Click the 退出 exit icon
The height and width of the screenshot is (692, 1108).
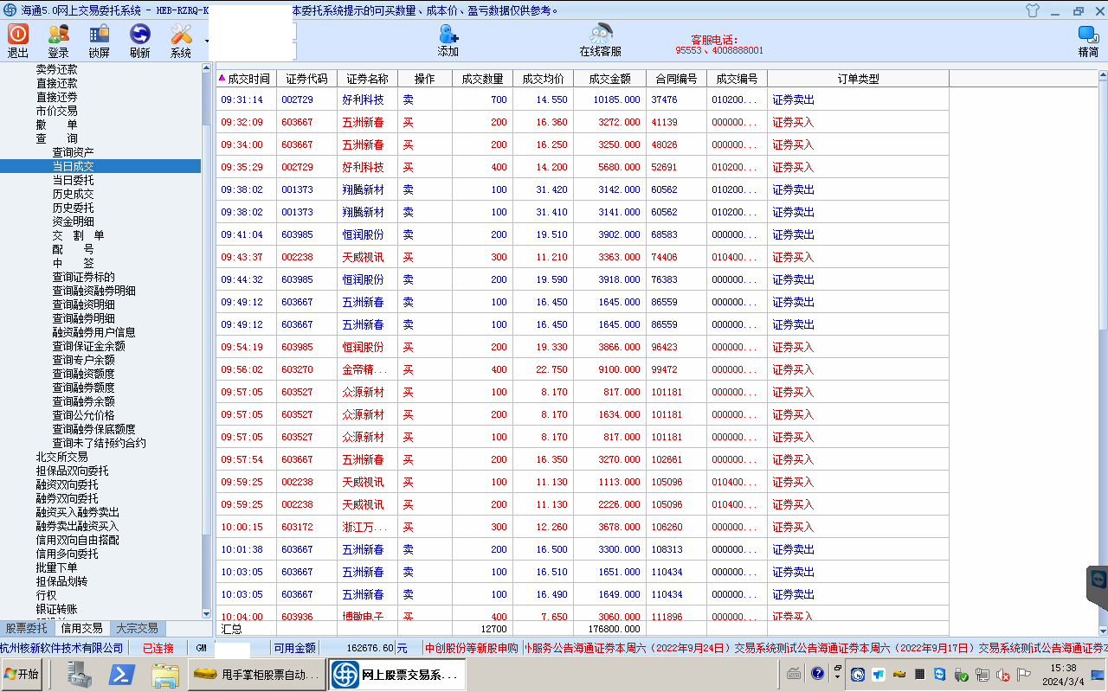point(18,40)
